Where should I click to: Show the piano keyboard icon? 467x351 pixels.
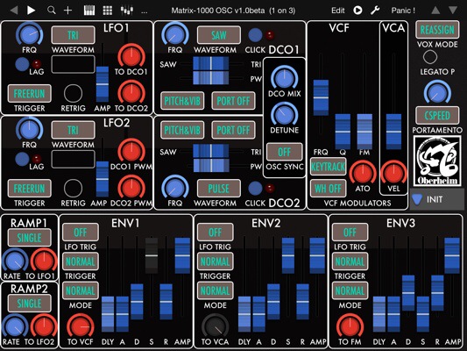[89, 11]
